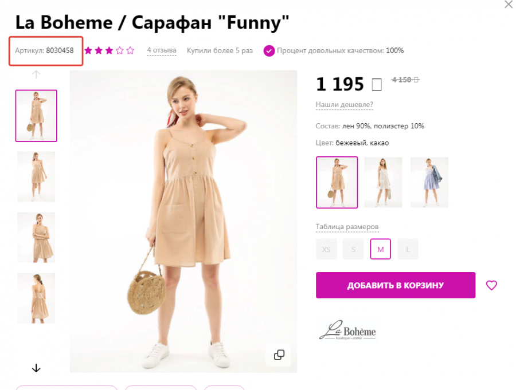Open similar items via copy icon on photo
This screenshot has height=390, width=516.
click(279, 355)
